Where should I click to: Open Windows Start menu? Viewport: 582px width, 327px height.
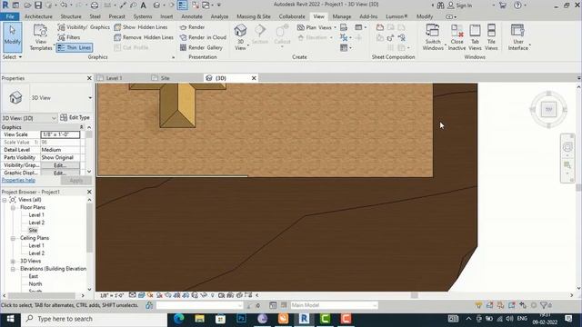[x=10, y=319]
